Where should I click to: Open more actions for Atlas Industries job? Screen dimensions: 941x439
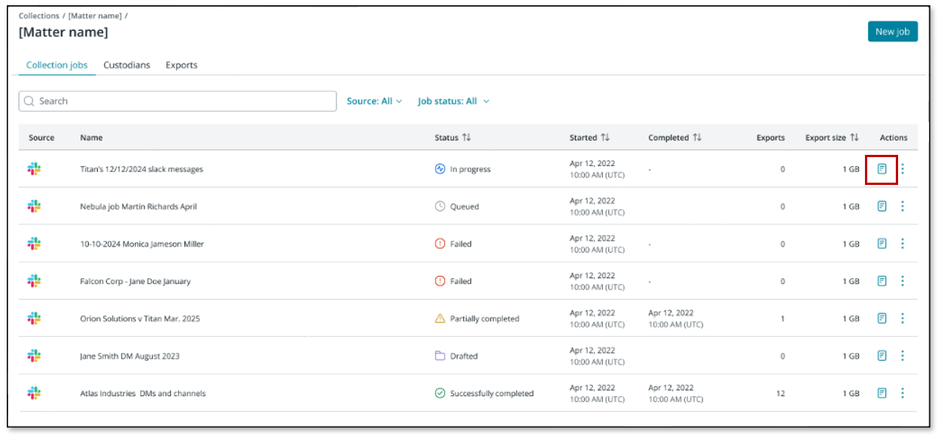(x=903, y=393)
